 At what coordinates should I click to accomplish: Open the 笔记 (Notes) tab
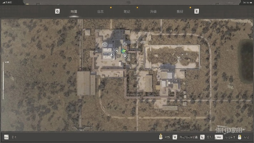(127, 11)
